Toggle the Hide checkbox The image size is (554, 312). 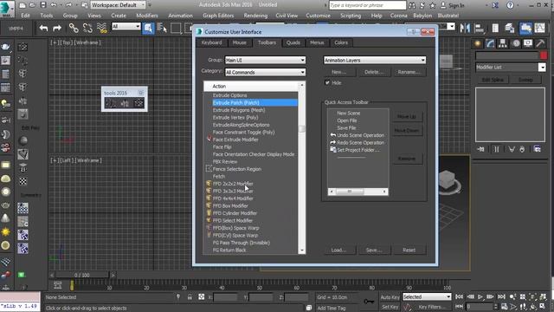pos(327,83)
